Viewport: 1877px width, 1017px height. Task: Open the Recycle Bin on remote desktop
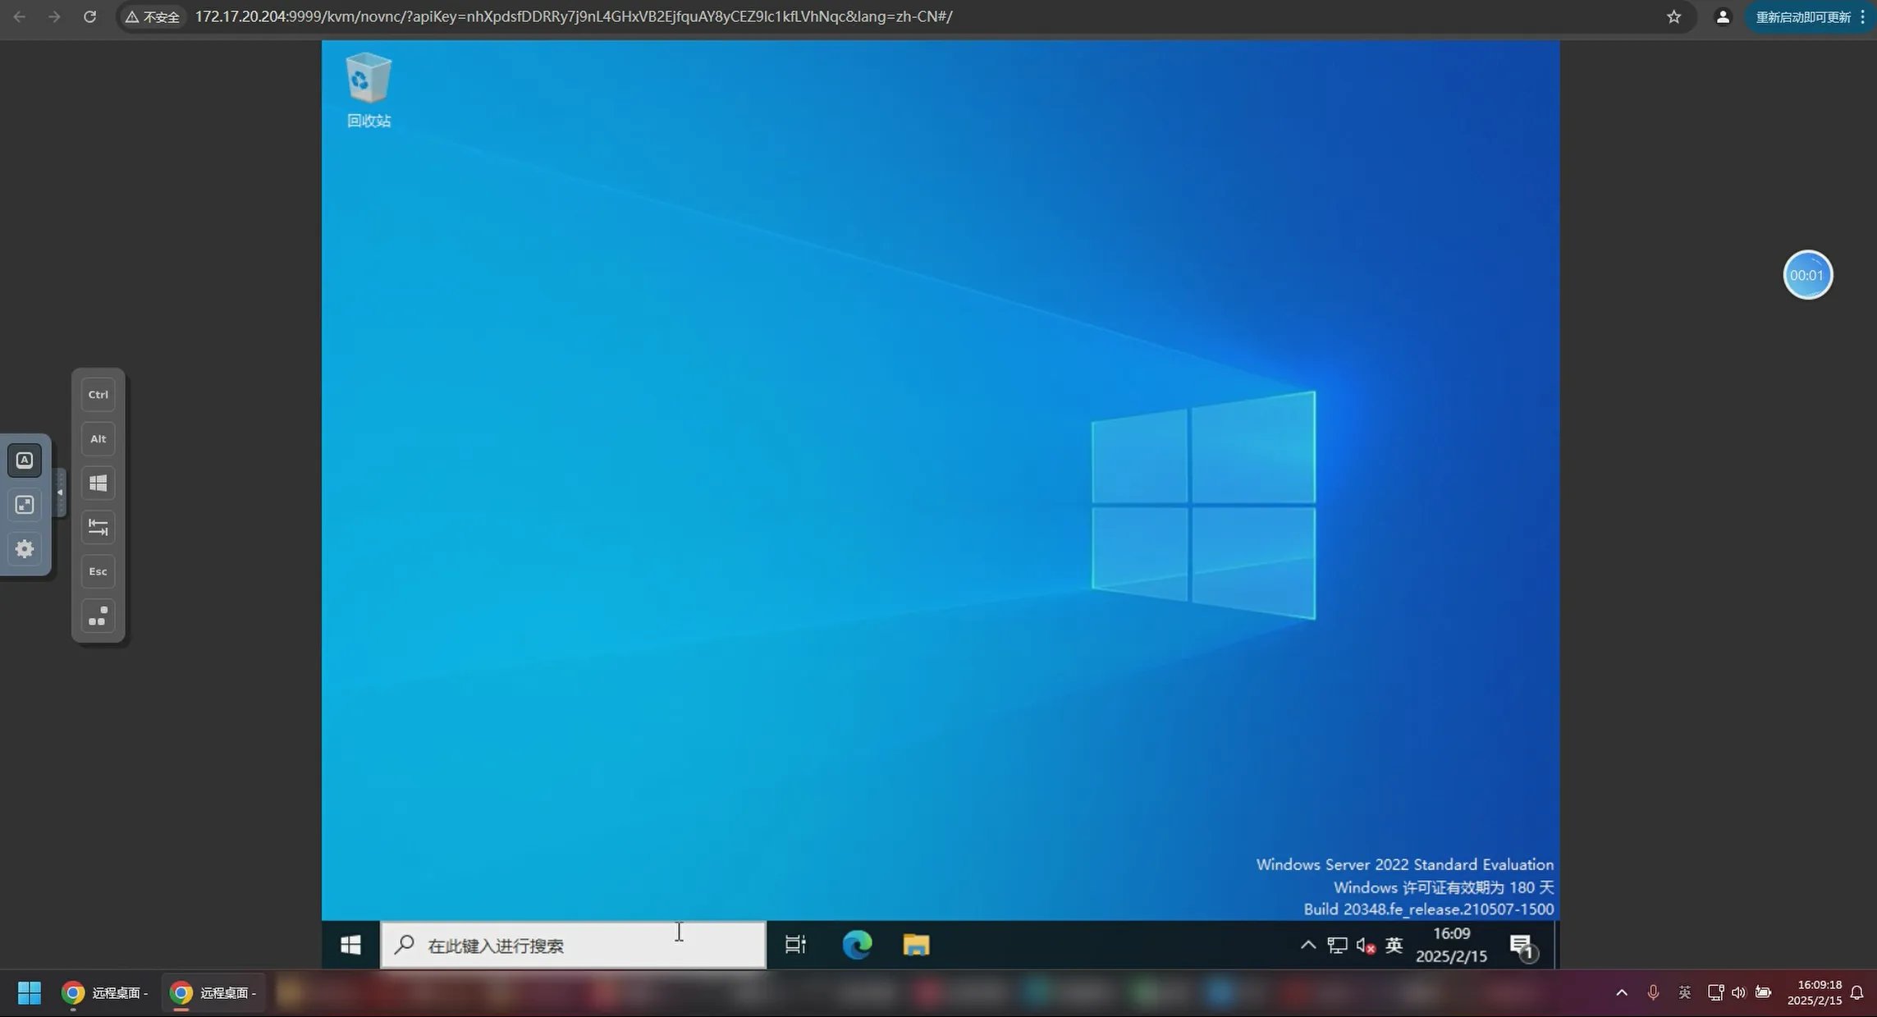point(369,90)
